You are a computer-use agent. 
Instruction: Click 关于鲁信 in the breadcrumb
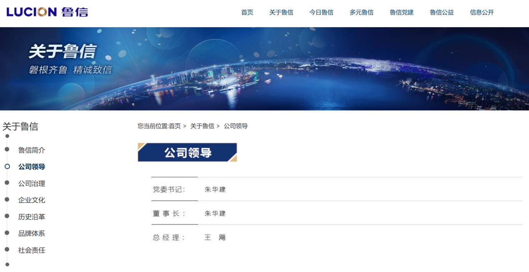coord(202,126)
